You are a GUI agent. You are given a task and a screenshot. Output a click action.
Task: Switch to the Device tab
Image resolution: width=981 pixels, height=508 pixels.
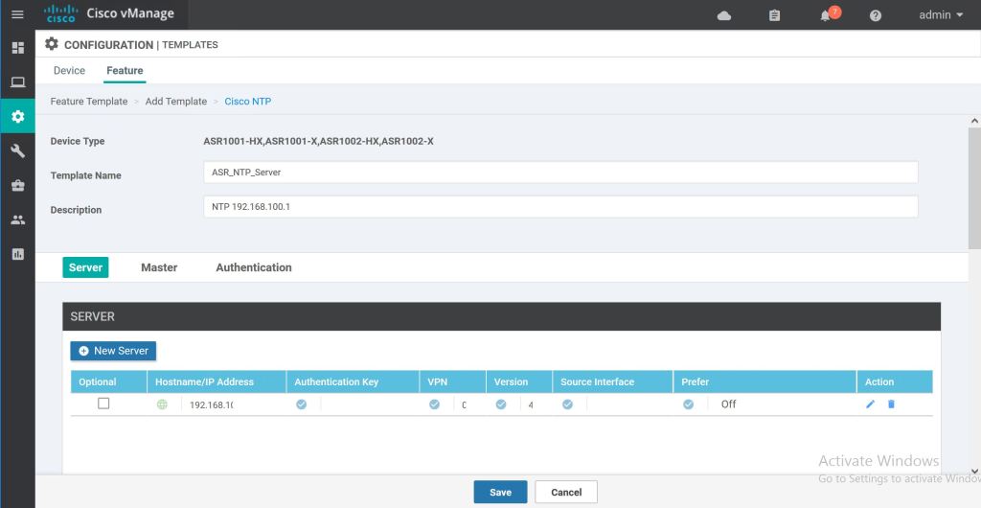69,71
